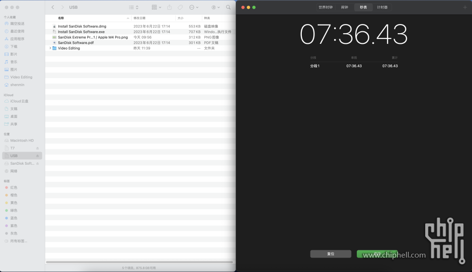Image resolution: width=472 pixels, height=272 pixels.
Task: Click the tag icon in Finder toolbar
Action: pyautogui.click(x=180, y=7)
